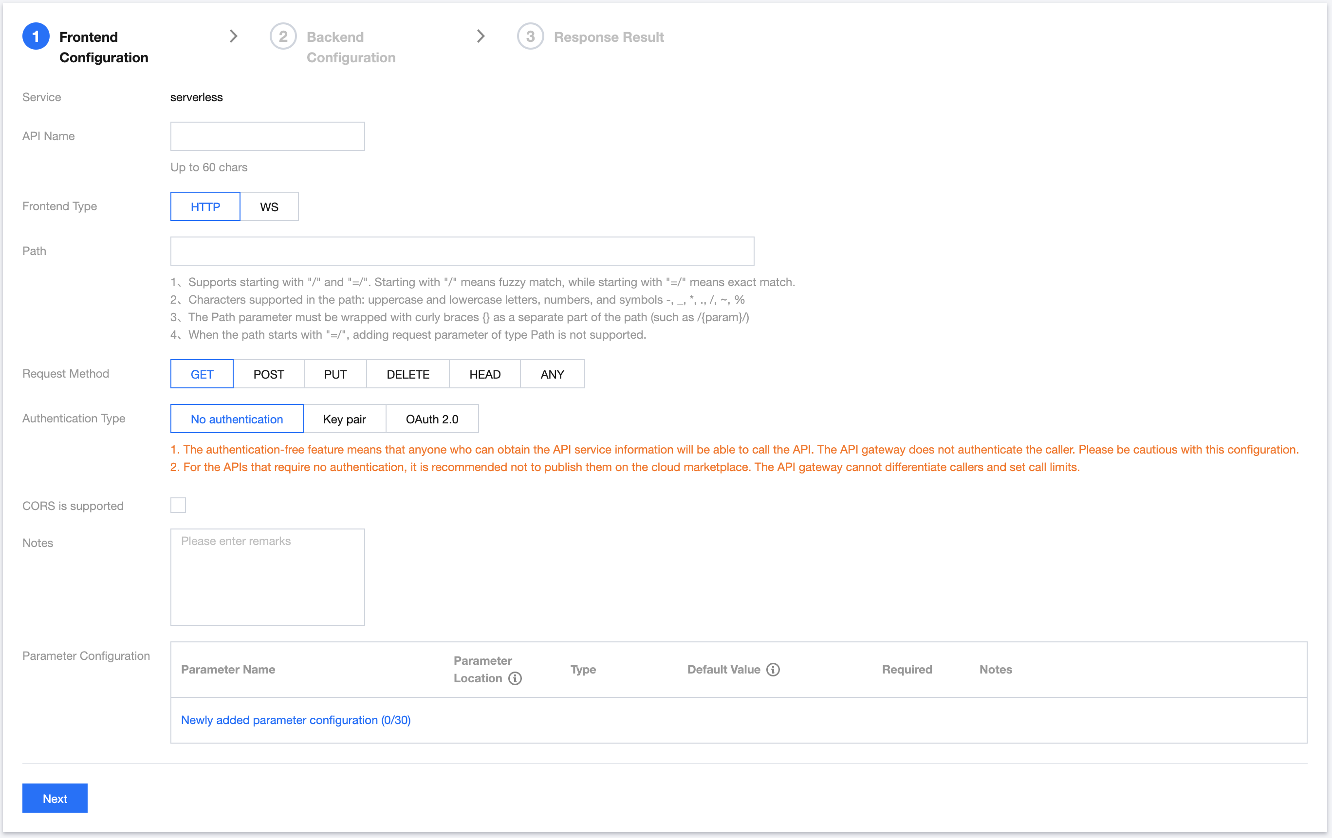Open the Response Result step label
This screenshot has width=1332, height=838.
[x=609, y=37]
